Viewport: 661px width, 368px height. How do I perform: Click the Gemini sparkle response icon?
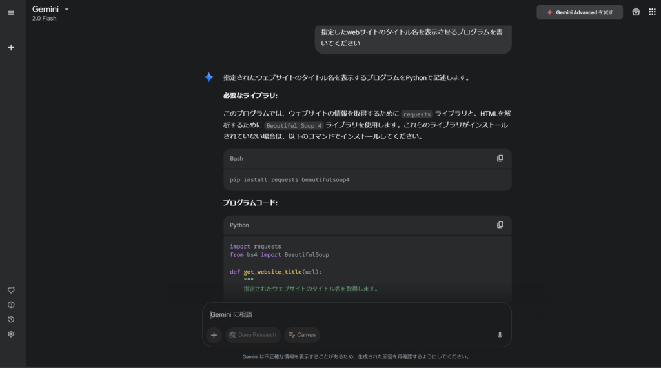pos(209,77)
